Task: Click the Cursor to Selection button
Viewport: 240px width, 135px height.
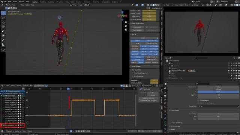Action: point(148,98)
